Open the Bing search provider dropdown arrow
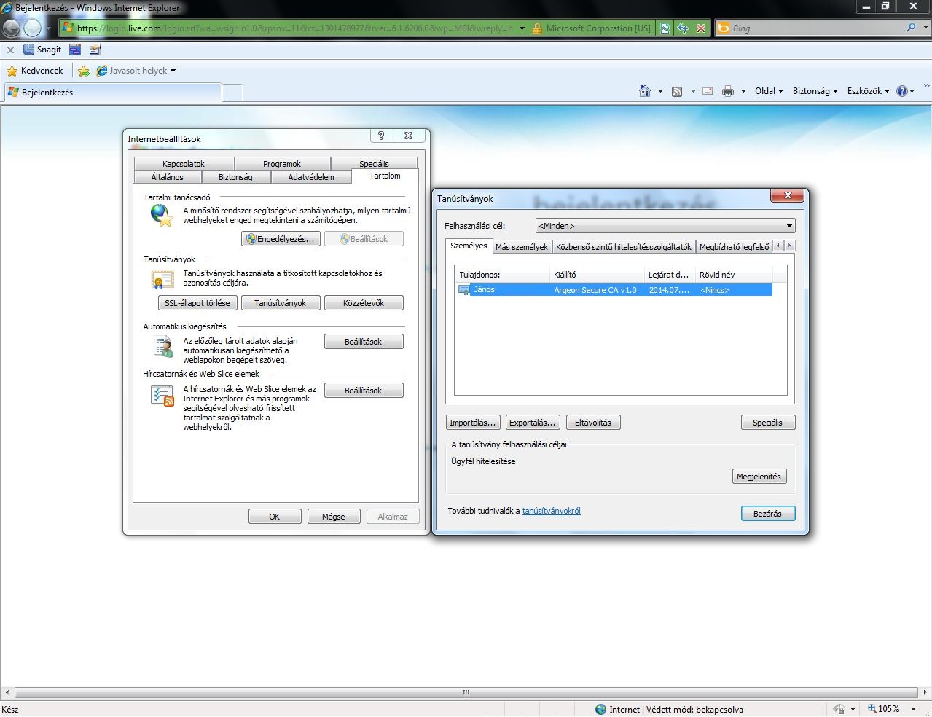This screenshot has width=932, height=717. click(x=924, y=28)
